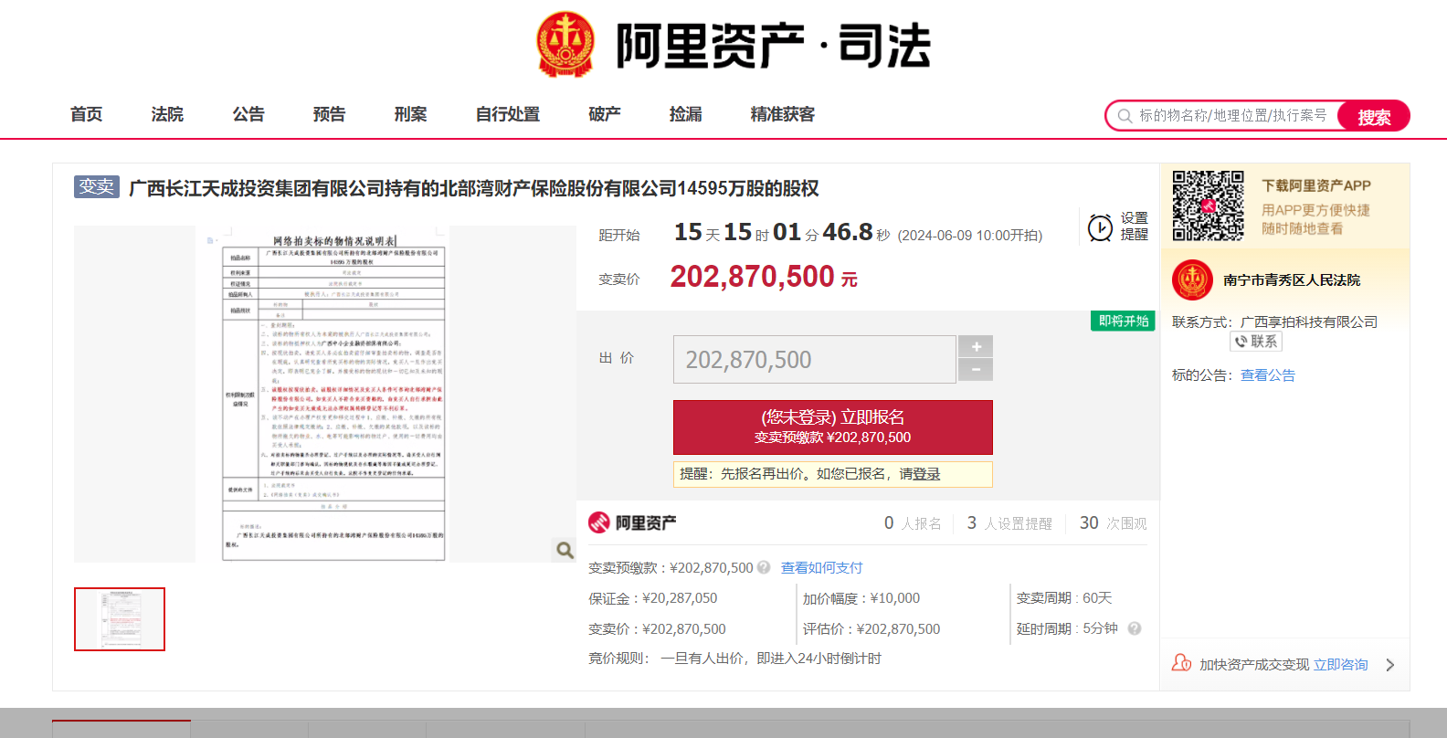The width and height of the screenshot is (1447, 738).
Task: Click the 加价幅度 ¥10,000 text
Action: click(x=861, y=598)
